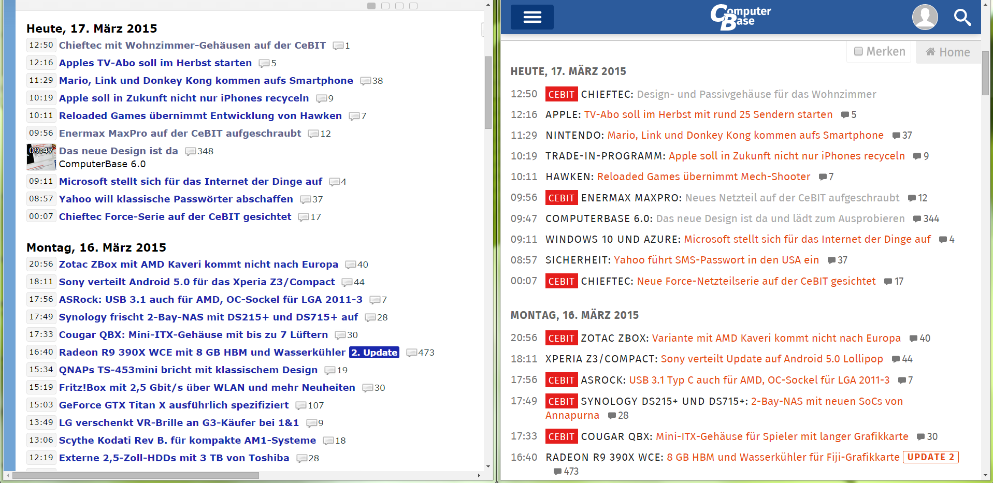Click CEBIT tag next to ASROCK
The height and width of the screenshot is (483, 993).
pos(561,380)
